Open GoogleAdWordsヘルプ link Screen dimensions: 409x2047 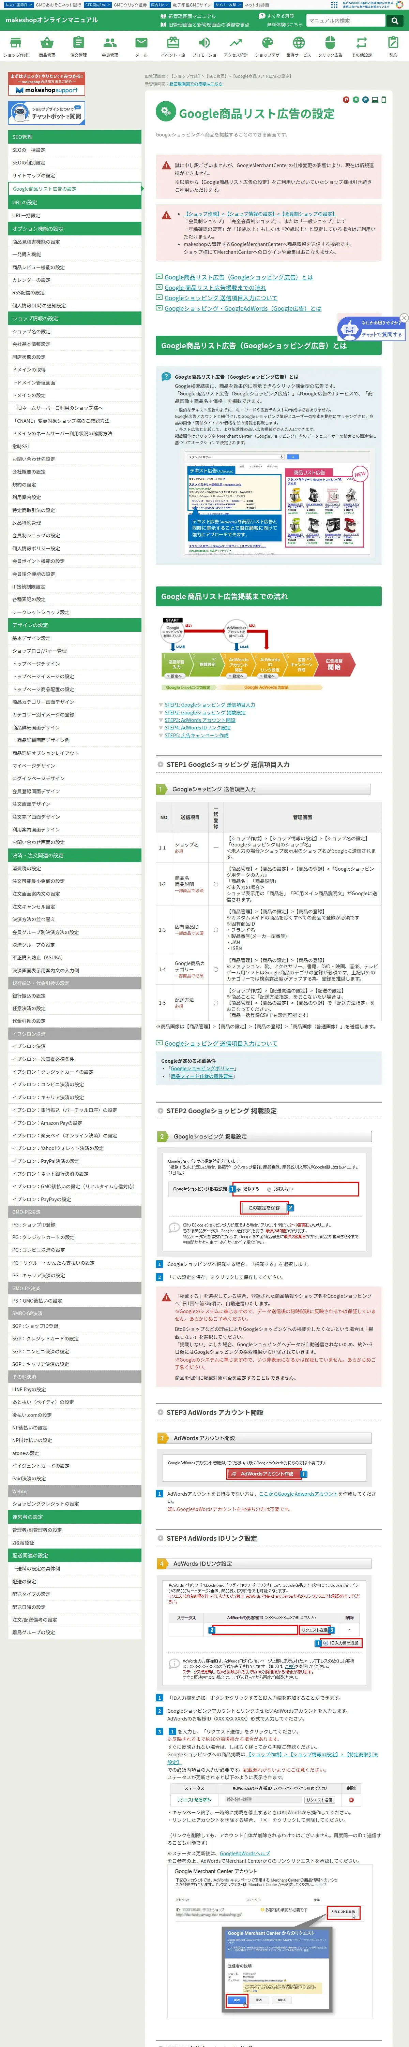[245, 1854]
